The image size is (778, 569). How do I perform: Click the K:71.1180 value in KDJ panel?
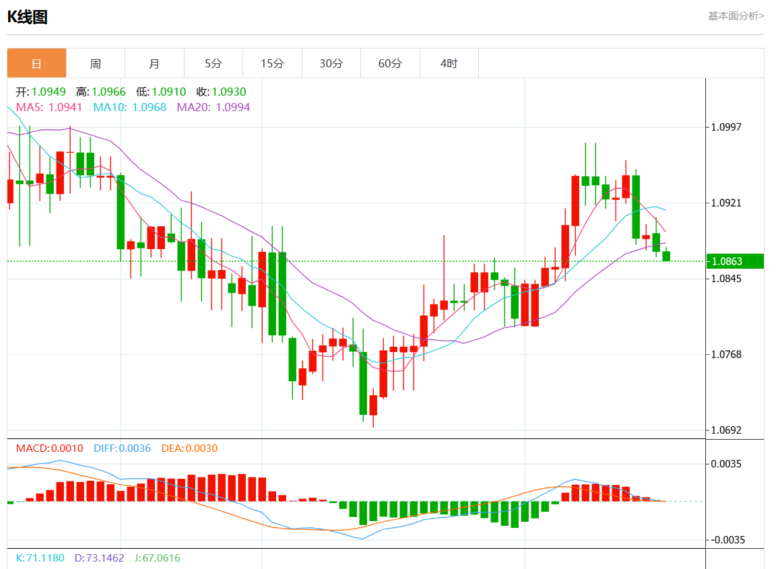[40, 558]
